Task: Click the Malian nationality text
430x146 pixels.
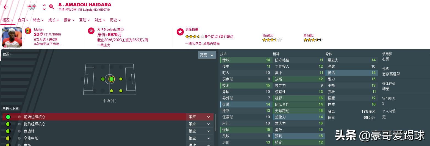Action: 39,29
